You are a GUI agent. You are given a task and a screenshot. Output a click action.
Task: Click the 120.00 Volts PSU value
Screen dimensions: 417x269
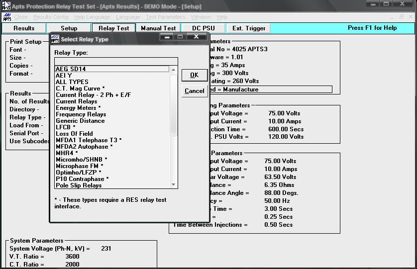pyautogui.click(x=286, y=137)
